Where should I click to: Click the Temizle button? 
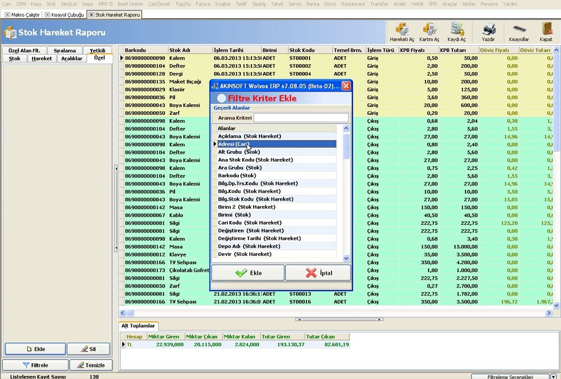pos(91,365)
